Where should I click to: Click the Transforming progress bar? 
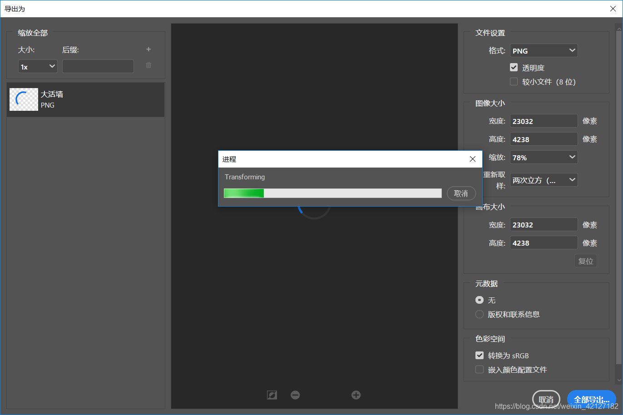click(x=333, y=193)
